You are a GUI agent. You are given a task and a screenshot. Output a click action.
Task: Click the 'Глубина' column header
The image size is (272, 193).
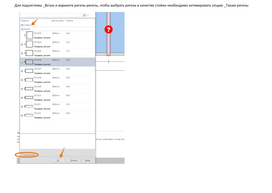pos(69,21)
